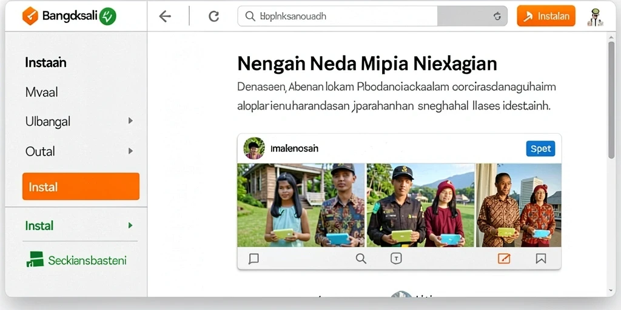Click the blue Spet button
The height and width of the screenshot is (310, 621).
(540, 149)
